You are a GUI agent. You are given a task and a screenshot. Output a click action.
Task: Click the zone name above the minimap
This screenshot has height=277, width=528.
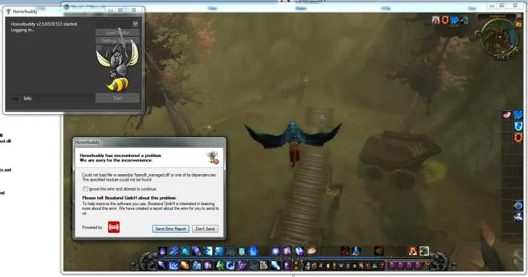coord(497,16)
